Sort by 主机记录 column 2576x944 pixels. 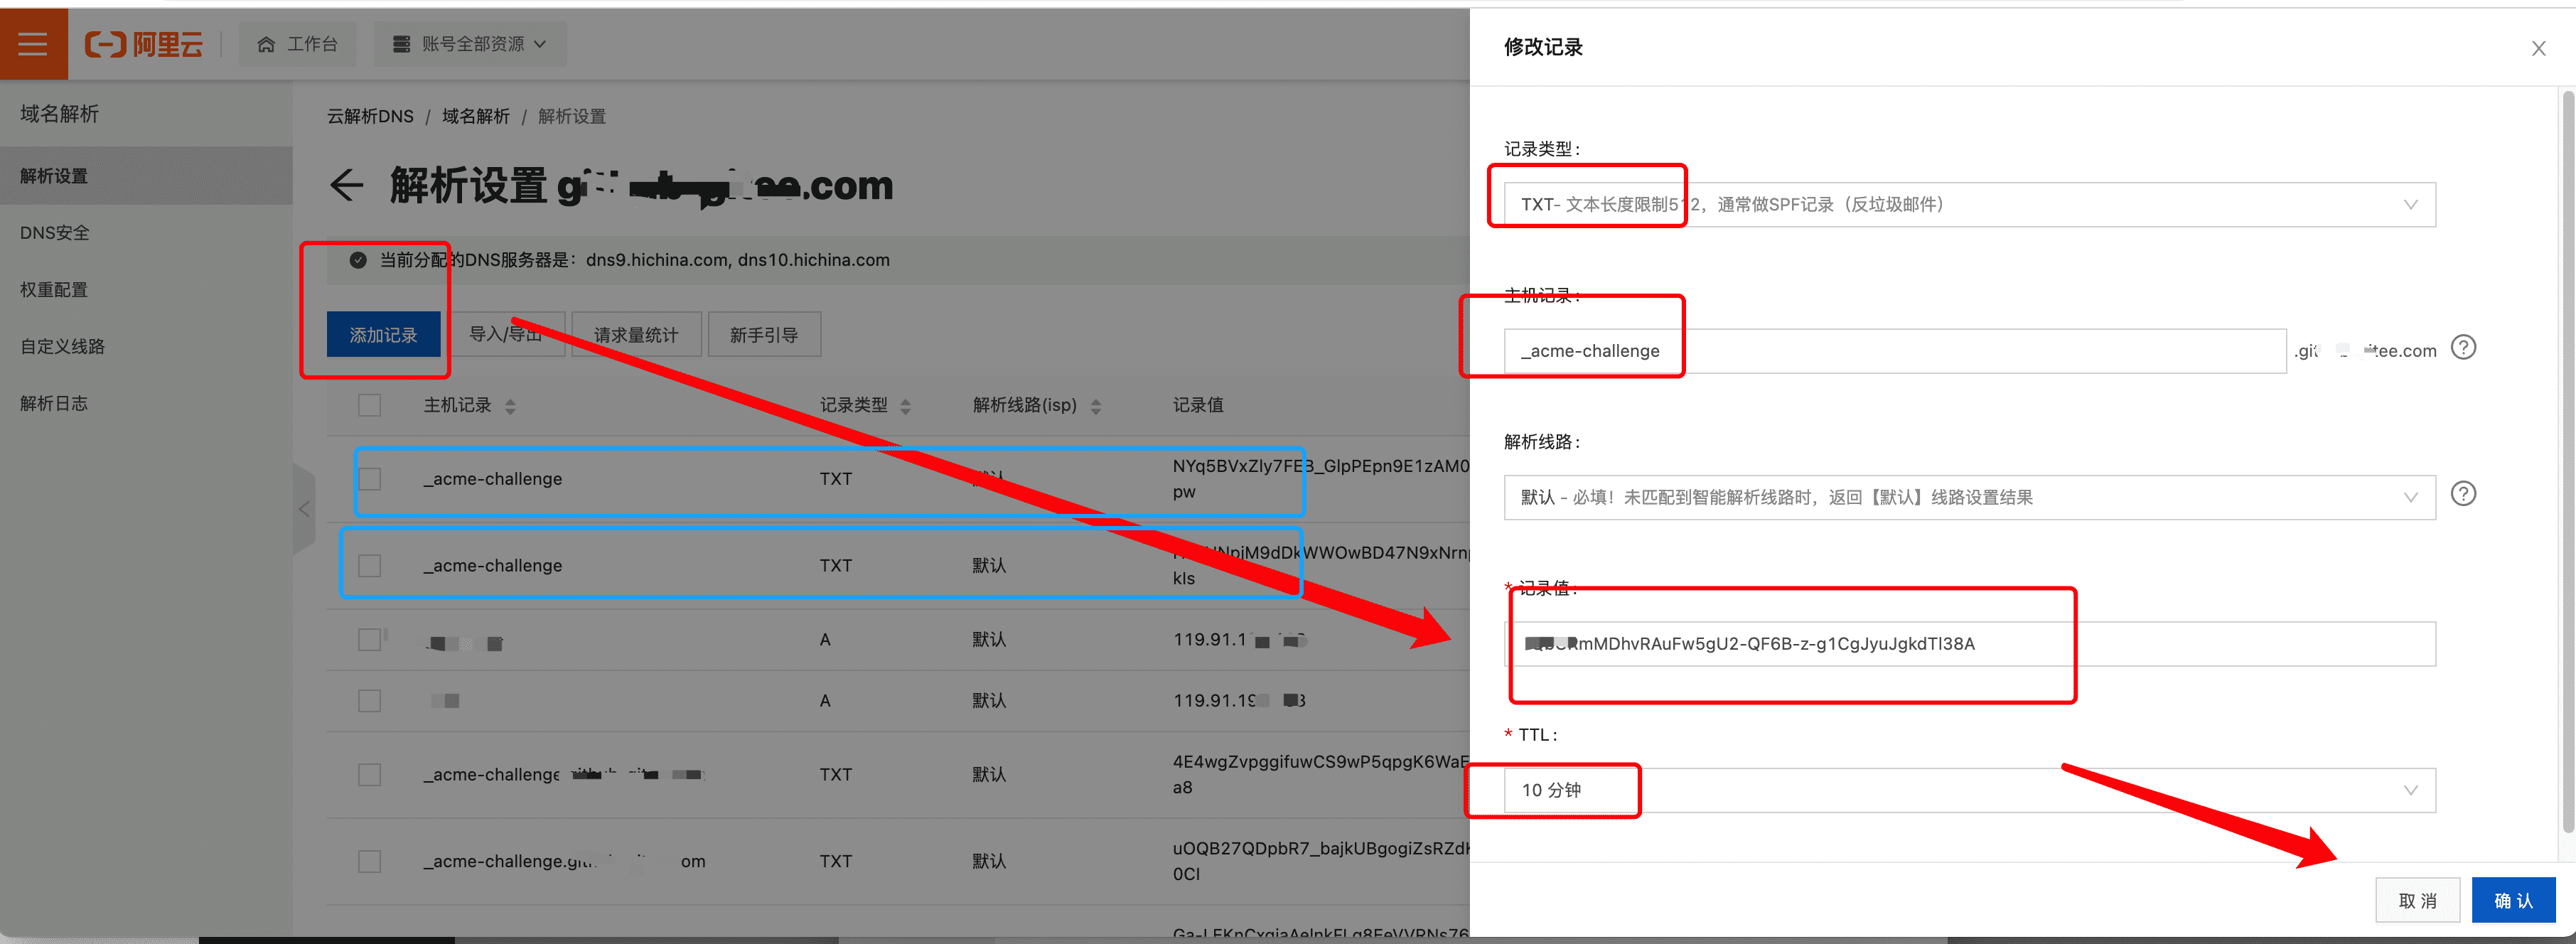point(510,406)
